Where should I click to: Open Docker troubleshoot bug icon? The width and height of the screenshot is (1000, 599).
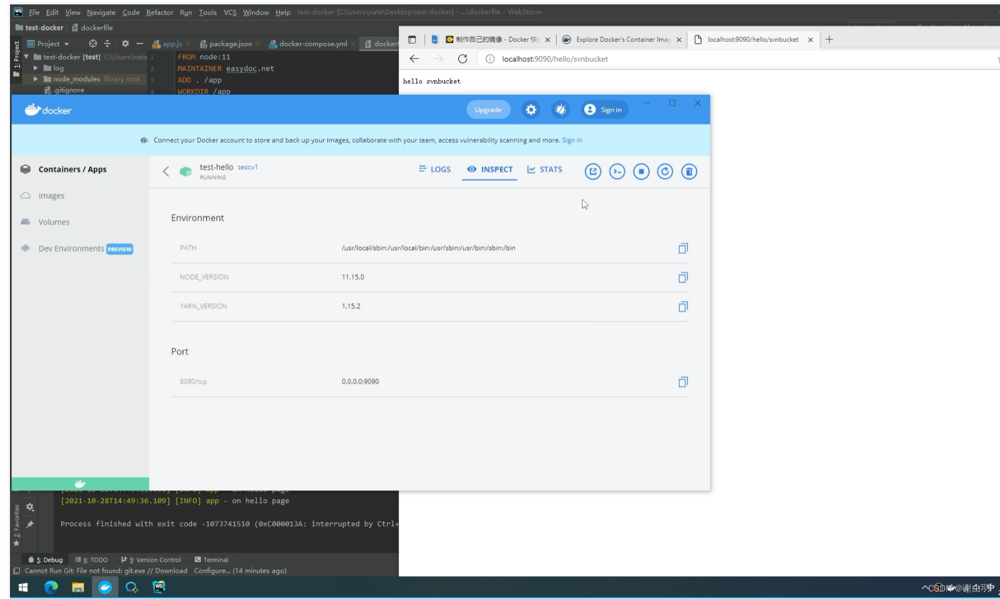[560, 110]
